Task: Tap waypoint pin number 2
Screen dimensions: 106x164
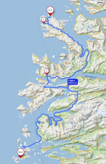Action: click(47, 71)
